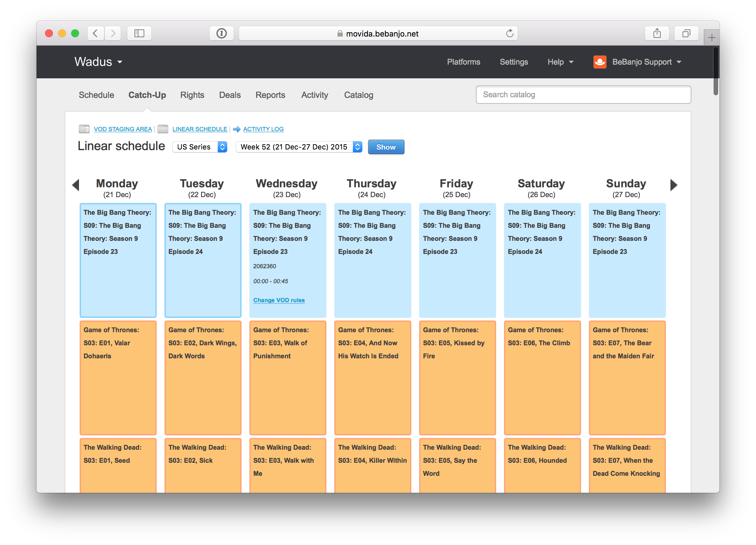Open the 1Password extension icon

pyautogui.click(x=221, y=33)
